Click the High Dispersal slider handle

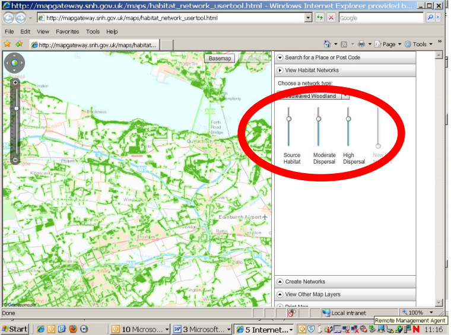point(348,119)
